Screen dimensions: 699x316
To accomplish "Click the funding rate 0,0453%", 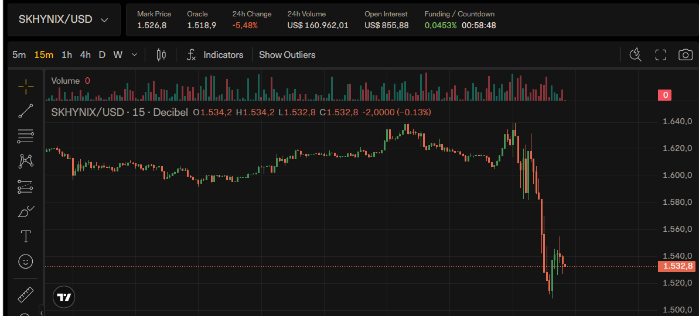I will (x=441, y=25).
